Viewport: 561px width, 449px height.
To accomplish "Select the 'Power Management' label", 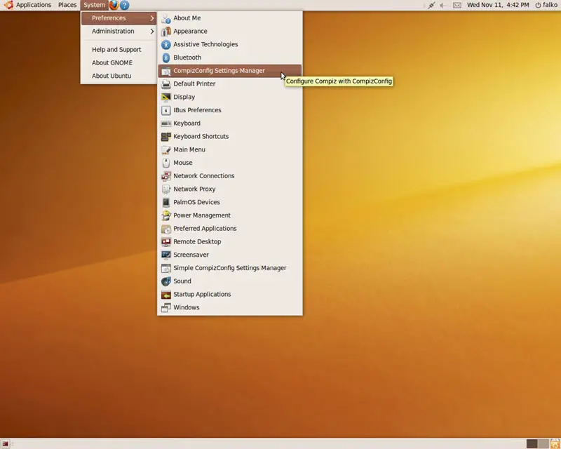I will [x=202, y=215].
